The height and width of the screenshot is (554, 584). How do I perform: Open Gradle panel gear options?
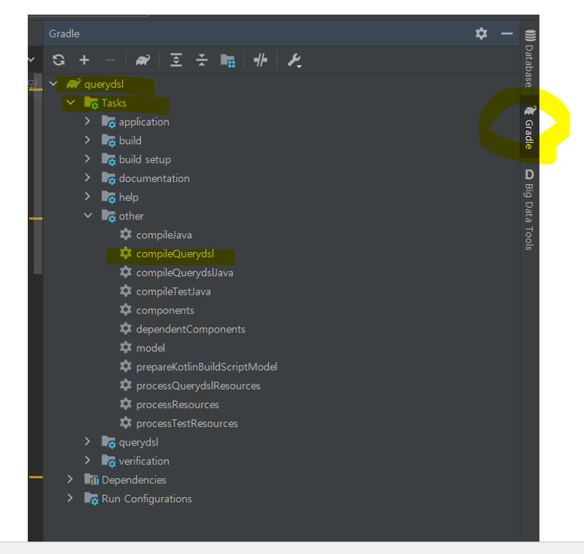[481, 34]
